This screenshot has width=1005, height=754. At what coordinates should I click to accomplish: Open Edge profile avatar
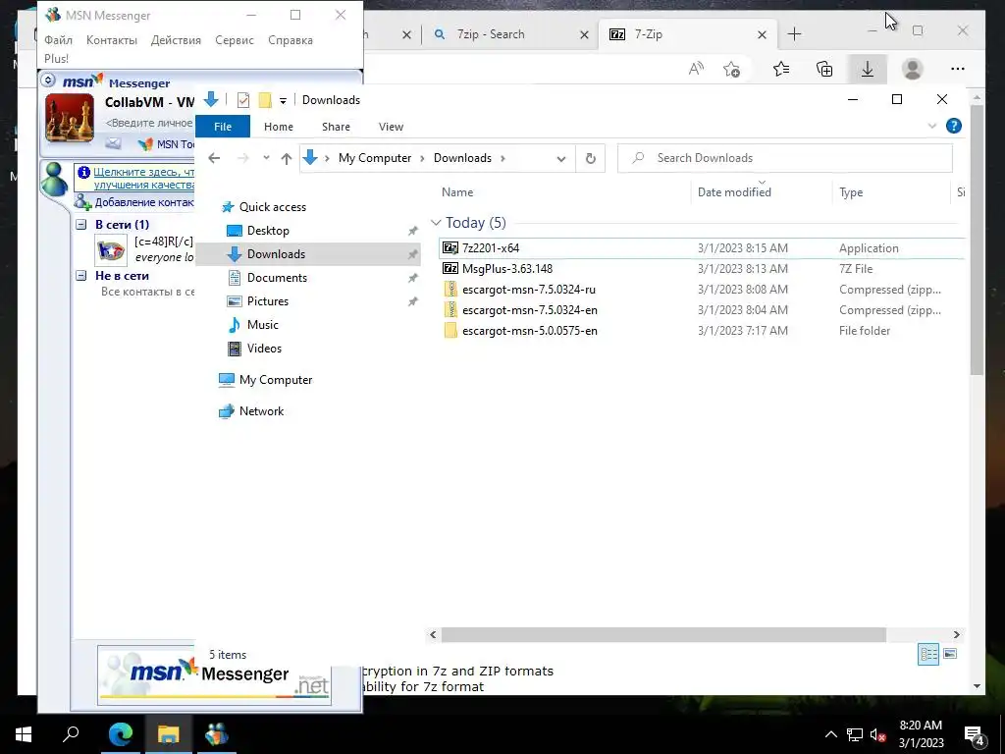[912, 69]
